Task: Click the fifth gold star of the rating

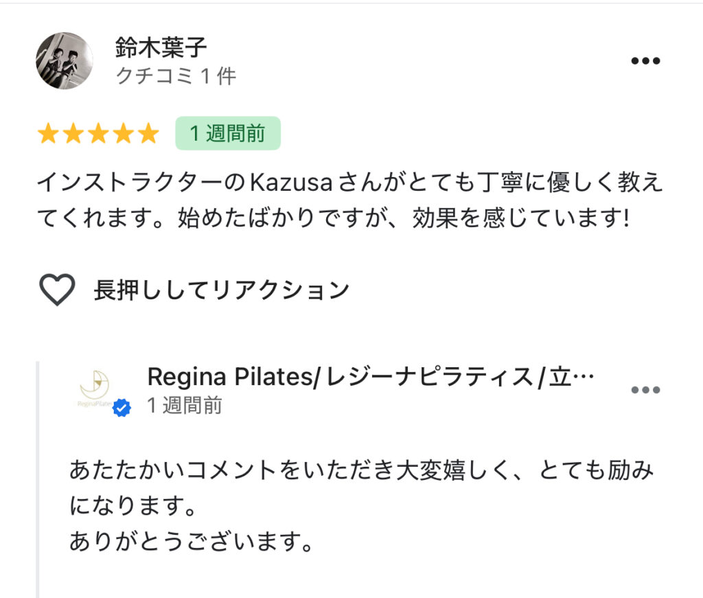Action: [x=148, y=134]
